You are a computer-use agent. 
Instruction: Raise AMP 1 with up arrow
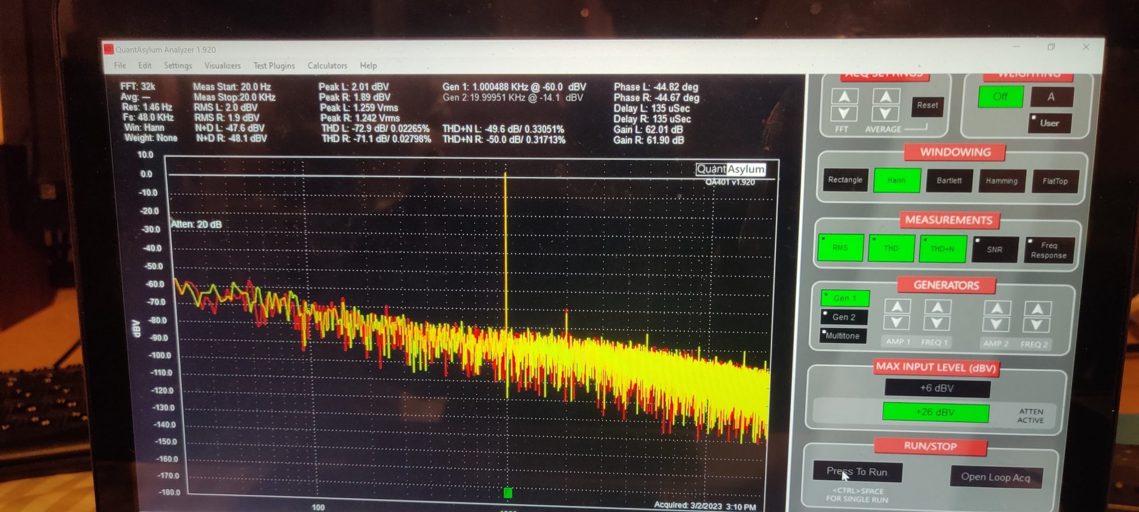[897, 307]
